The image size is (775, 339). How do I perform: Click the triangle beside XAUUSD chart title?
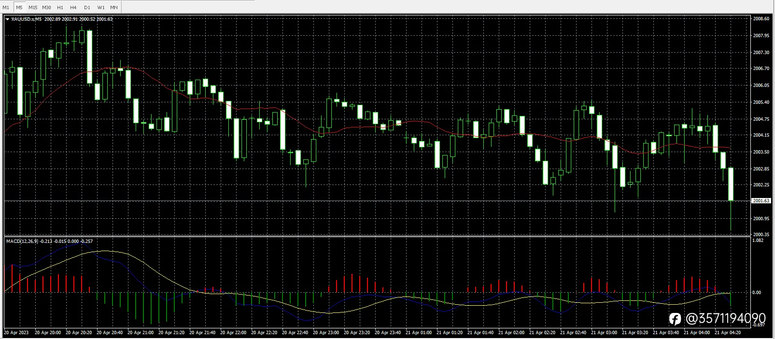[x=7, y=19]
